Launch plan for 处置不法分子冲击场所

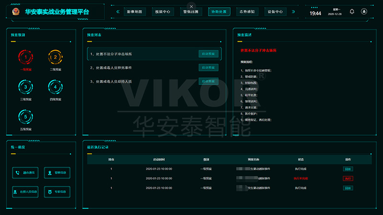click(x=208, y=54)
